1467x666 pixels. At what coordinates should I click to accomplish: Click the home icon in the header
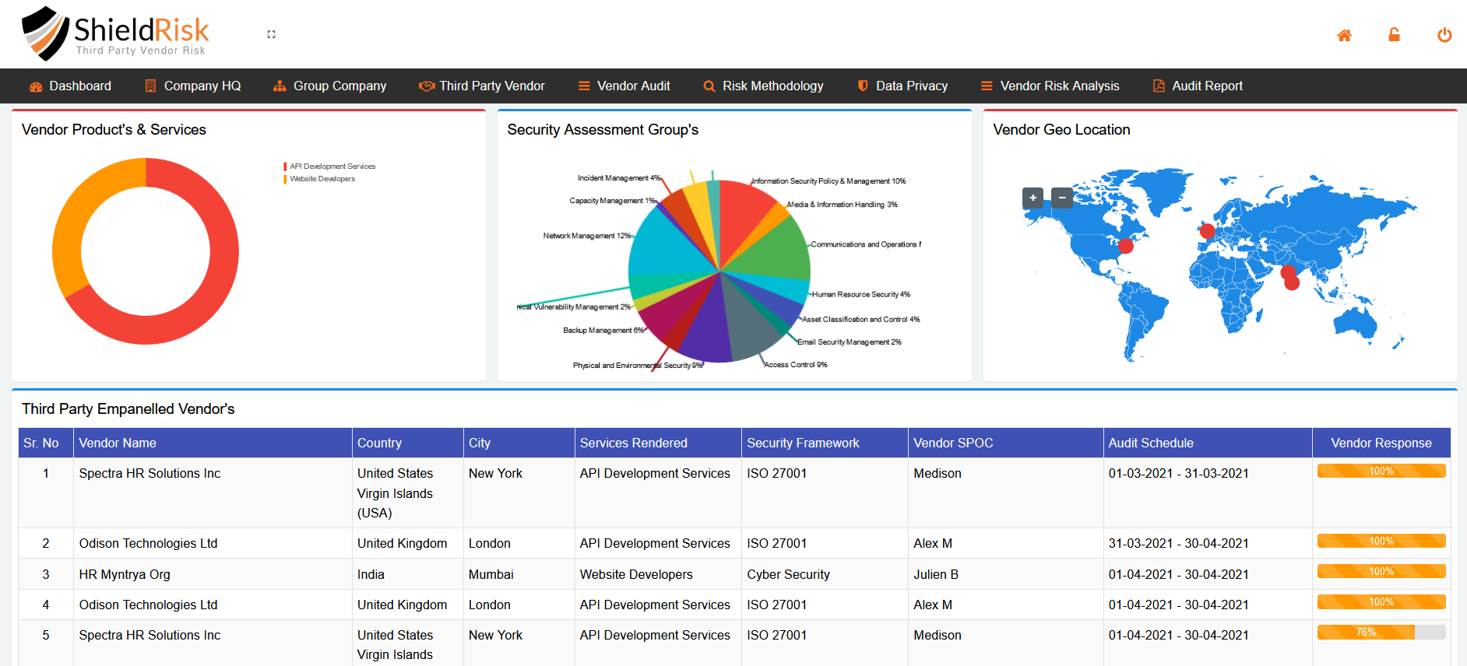coord(1344,35)
